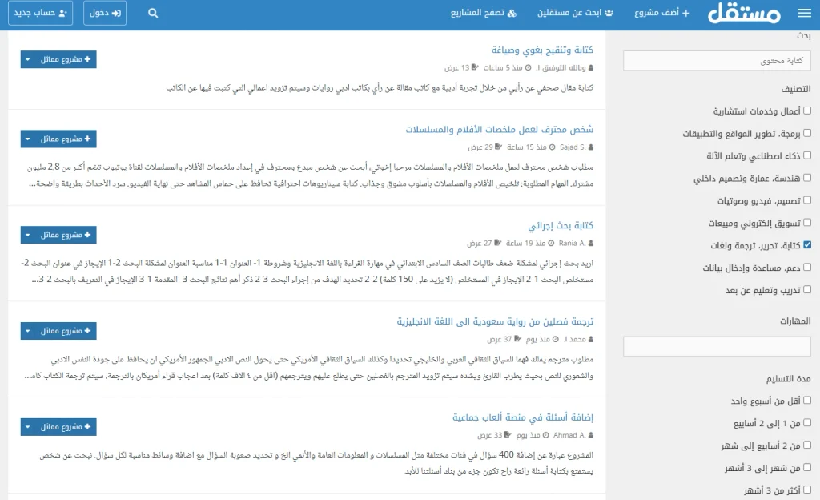This screenshot has width=820, height=500.
Task: Open client profile محمد ا.
Action: pyautogui.click(x=575, y=339)
